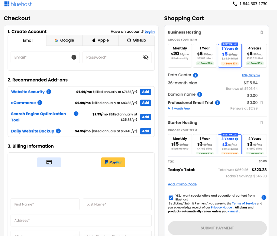Click the 'Renews at $503.64' text
The height and width of the screenshot is (236, 277).
(x=242, y=88)
